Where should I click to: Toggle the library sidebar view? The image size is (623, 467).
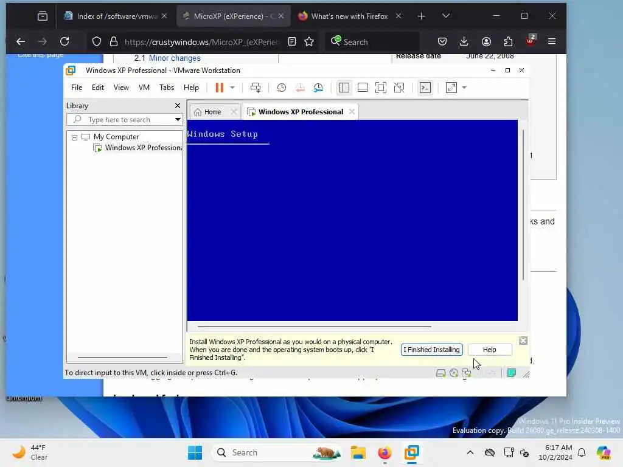344,88
